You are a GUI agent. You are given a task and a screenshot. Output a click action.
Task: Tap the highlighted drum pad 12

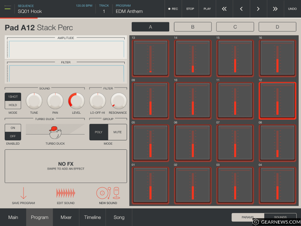click(x=278, y=100)
